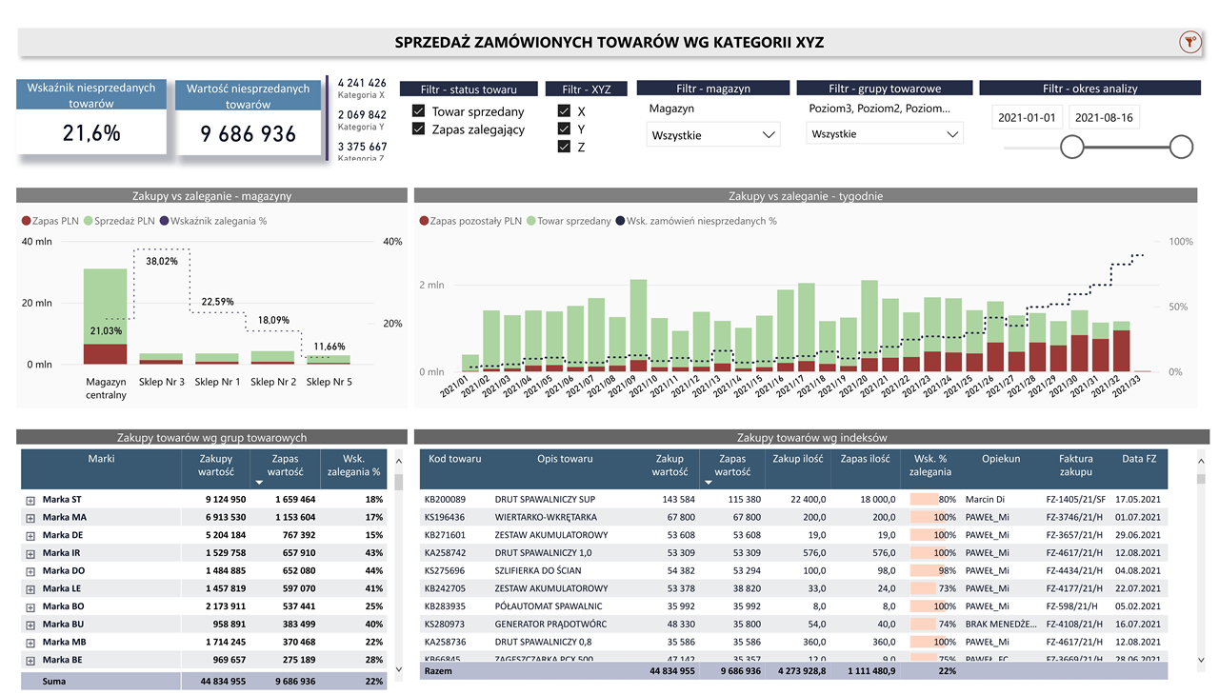
Task: Click the plus icon beside Marka ST
Action: click(x=30, y=500)
